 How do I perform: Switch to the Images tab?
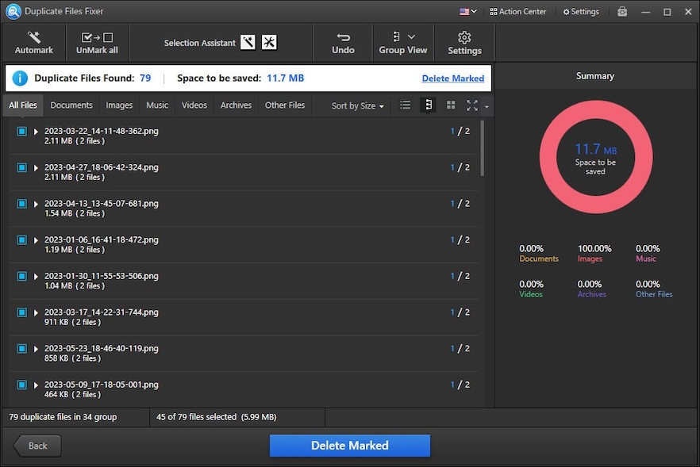[x=119, y=105]
